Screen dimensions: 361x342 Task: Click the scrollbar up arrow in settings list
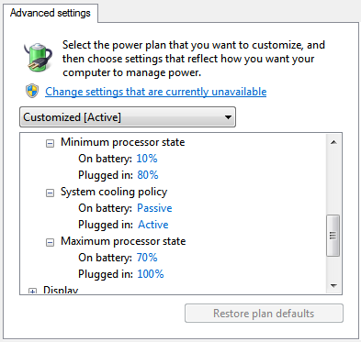[333, 142]
